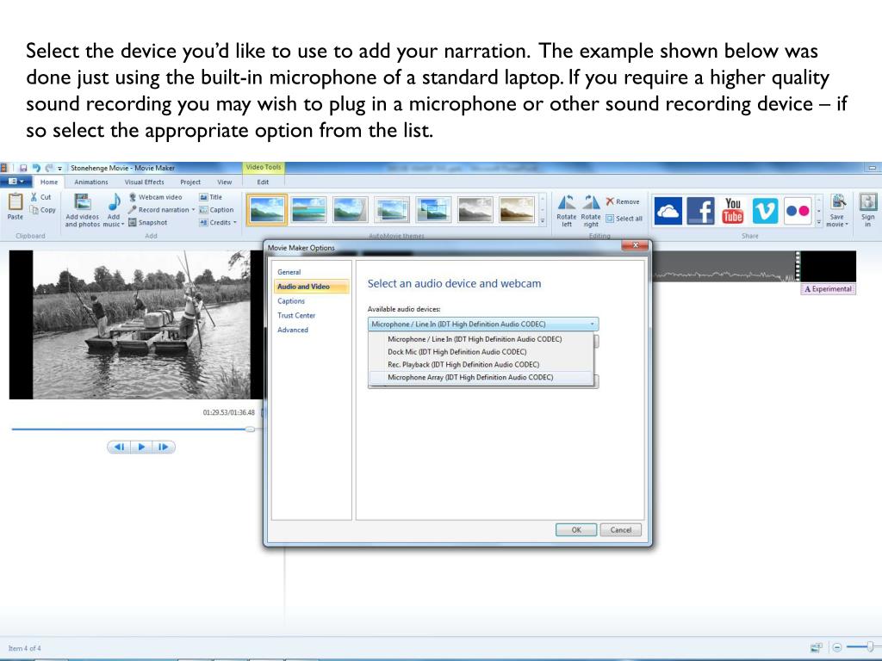Select General in the options sidebar
The image size is (882, 661).
[289, 272]
